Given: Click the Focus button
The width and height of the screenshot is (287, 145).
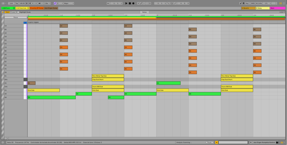Looking at the screenshot, I should [x=16, y=17].
